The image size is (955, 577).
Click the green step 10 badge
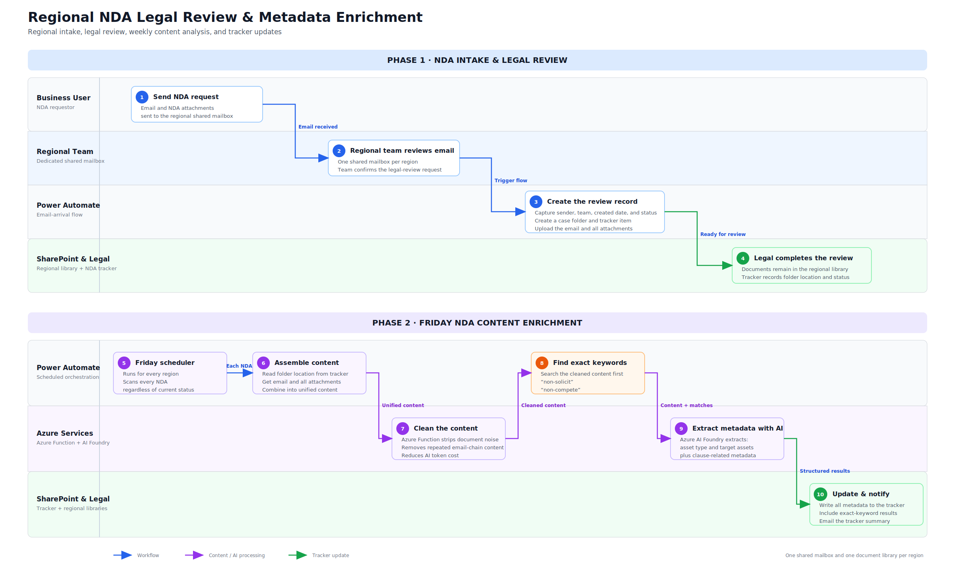(820, 494)
